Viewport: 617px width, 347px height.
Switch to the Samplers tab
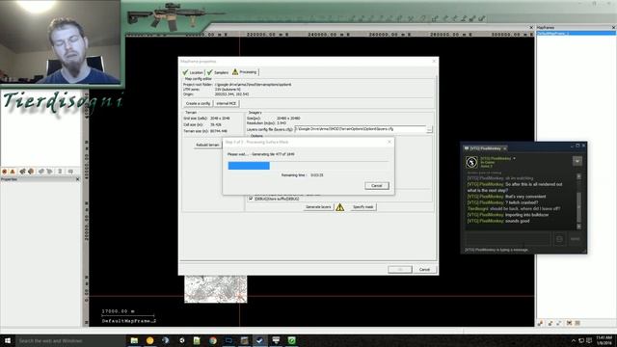tap(218, 72)
